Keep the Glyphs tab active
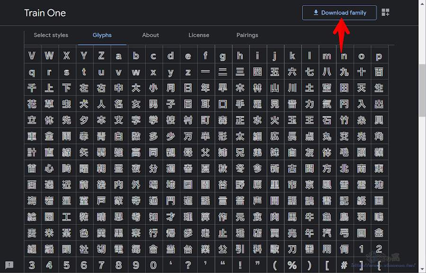Image resolution: width=426 pixels, height=273 pixels. [102, 35]
